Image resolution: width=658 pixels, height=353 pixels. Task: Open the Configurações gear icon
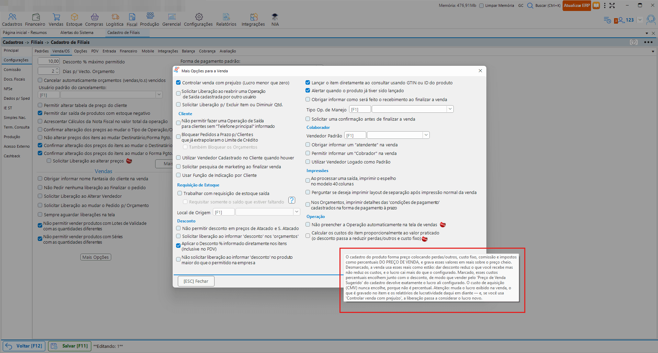[199, 17]
